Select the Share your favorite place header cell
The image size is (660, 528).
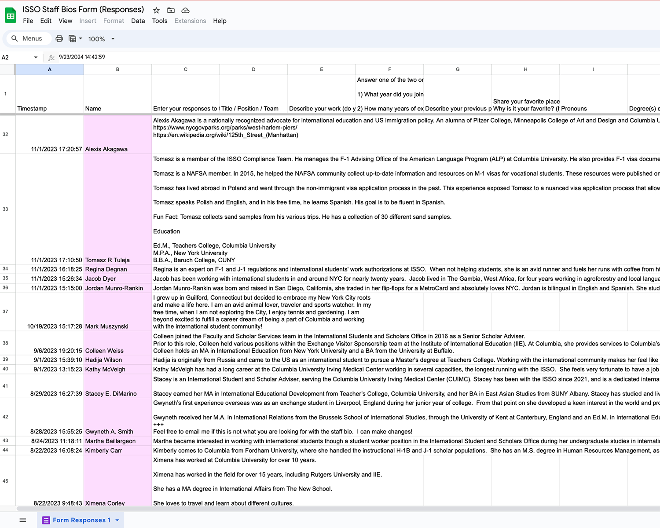(525, 94)
